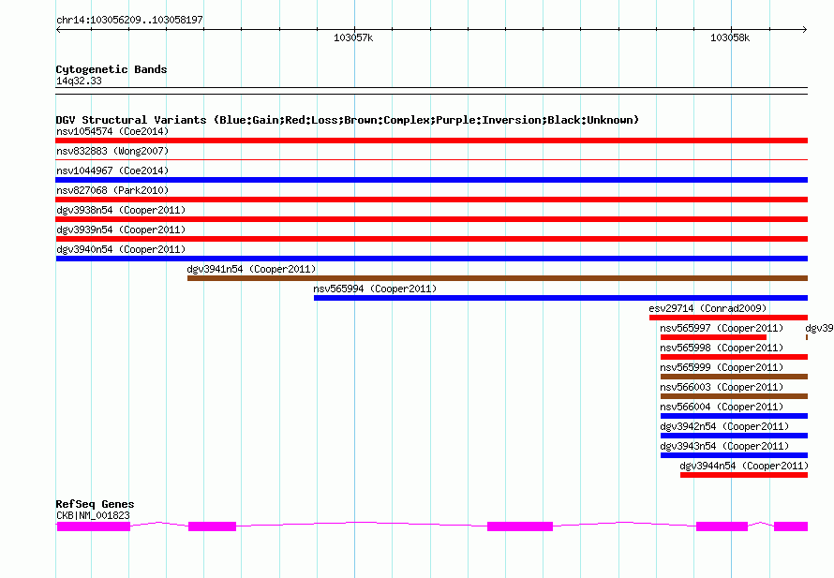Click the RefSeq Genes track title

[95, 504]
